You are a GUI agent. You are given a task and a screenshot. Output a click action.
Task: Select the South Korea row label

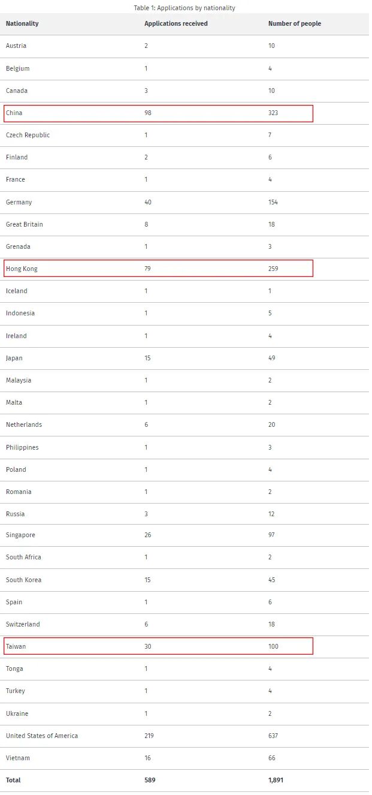click(x=23, y=580)
